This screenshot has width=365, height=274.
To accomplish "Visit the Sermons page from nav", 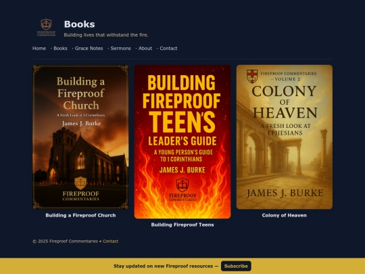I will [x=120, y=49].
